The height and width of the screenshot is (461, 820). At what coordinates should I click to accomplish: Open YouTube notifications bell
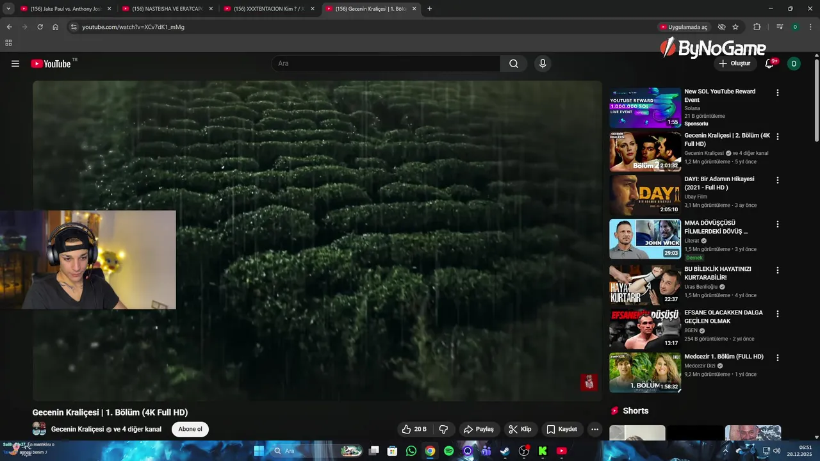(x=770, y=63)
